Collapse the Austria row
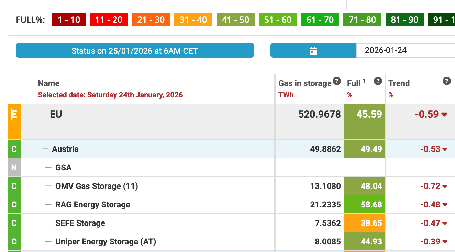455x252 pixels. [45, 149]
